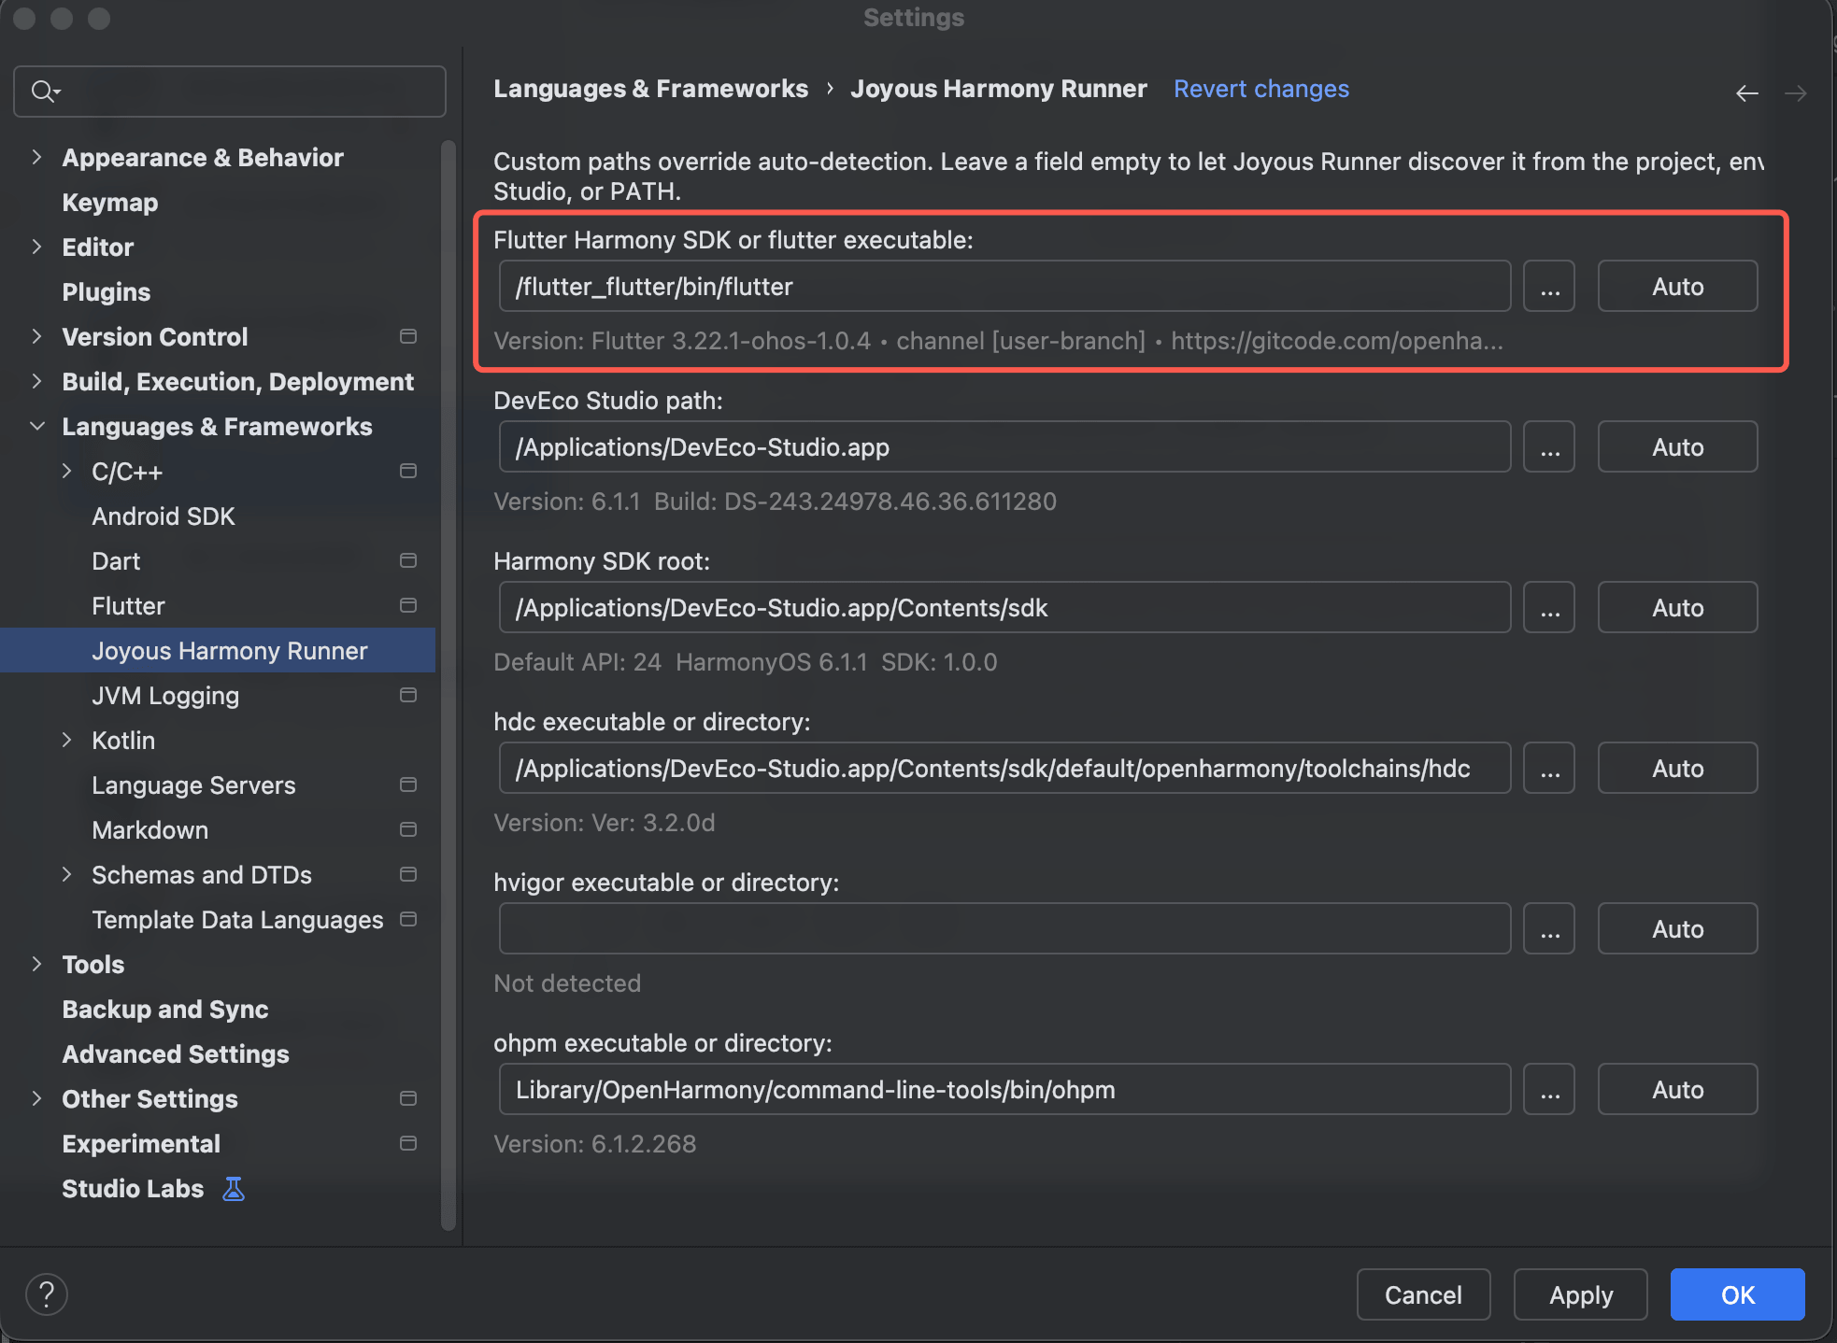
Task: Click project-level icon beside Experimental
Action: click(408, 1143)
